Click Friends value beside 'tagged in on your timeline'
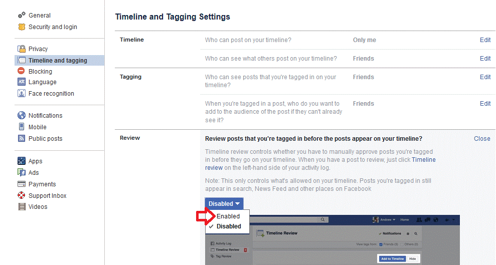This screenshot has width=496, height=265. (x=364, y=77)
